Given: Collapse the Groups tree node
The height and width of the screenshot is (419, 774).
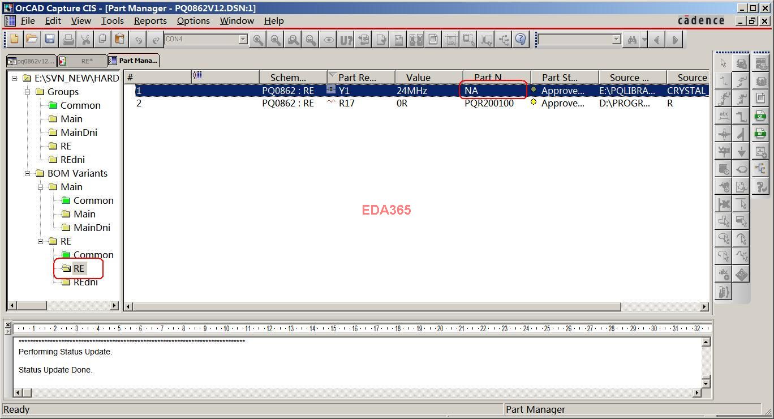Looking at the screenshot, I should [x=28, y=92].
